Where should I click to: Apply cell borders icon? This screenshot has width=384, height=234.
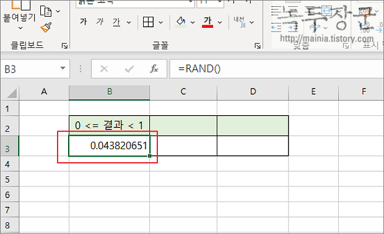tap(148, 22)
